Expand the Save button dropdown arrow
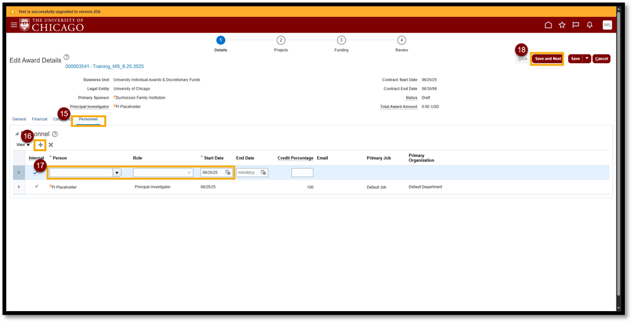Image resolution: width=633 pixels, height=323 pixels. 587,59
